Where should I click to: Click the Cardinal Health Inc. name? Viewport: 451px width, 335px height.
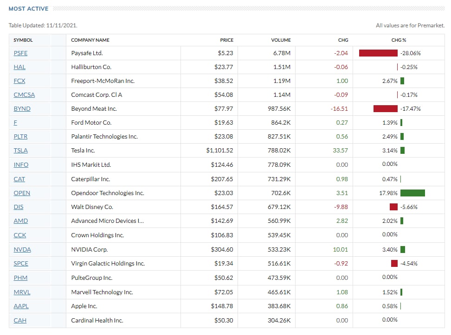point(97,320)
